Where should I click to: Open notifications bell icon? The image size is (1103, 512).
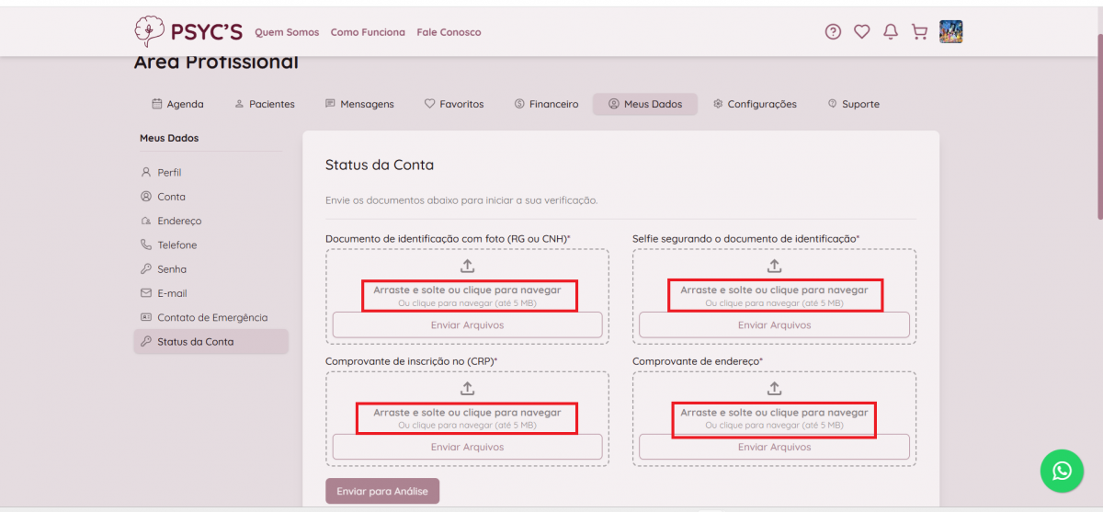point(890,32)
